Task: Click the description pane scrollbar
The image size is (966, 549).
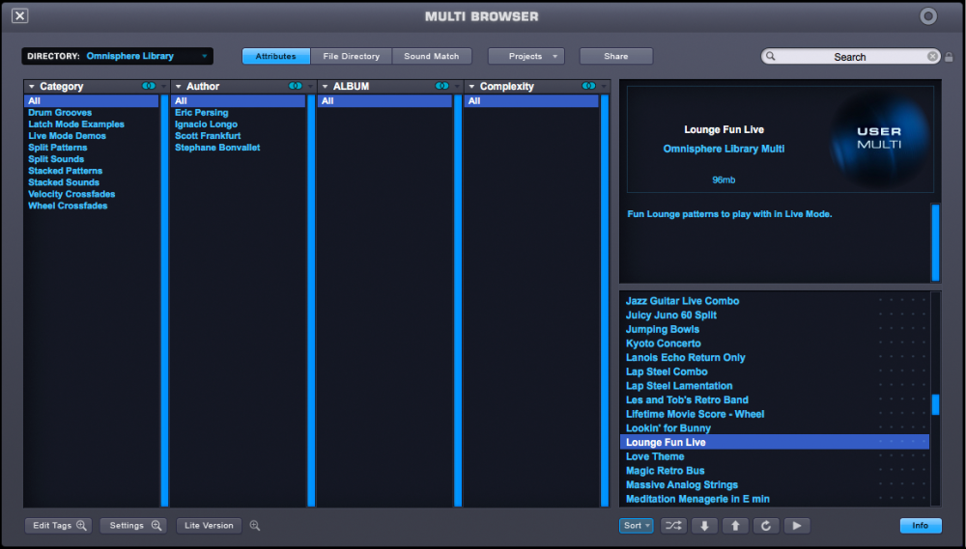Action: tap(935, 242)
